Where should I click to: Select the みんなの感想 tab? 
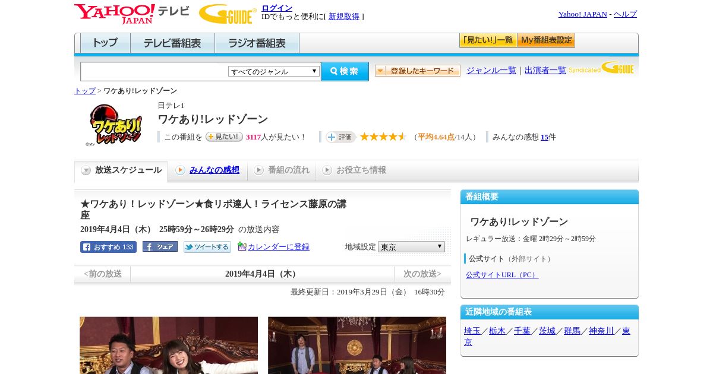(207, 170)
